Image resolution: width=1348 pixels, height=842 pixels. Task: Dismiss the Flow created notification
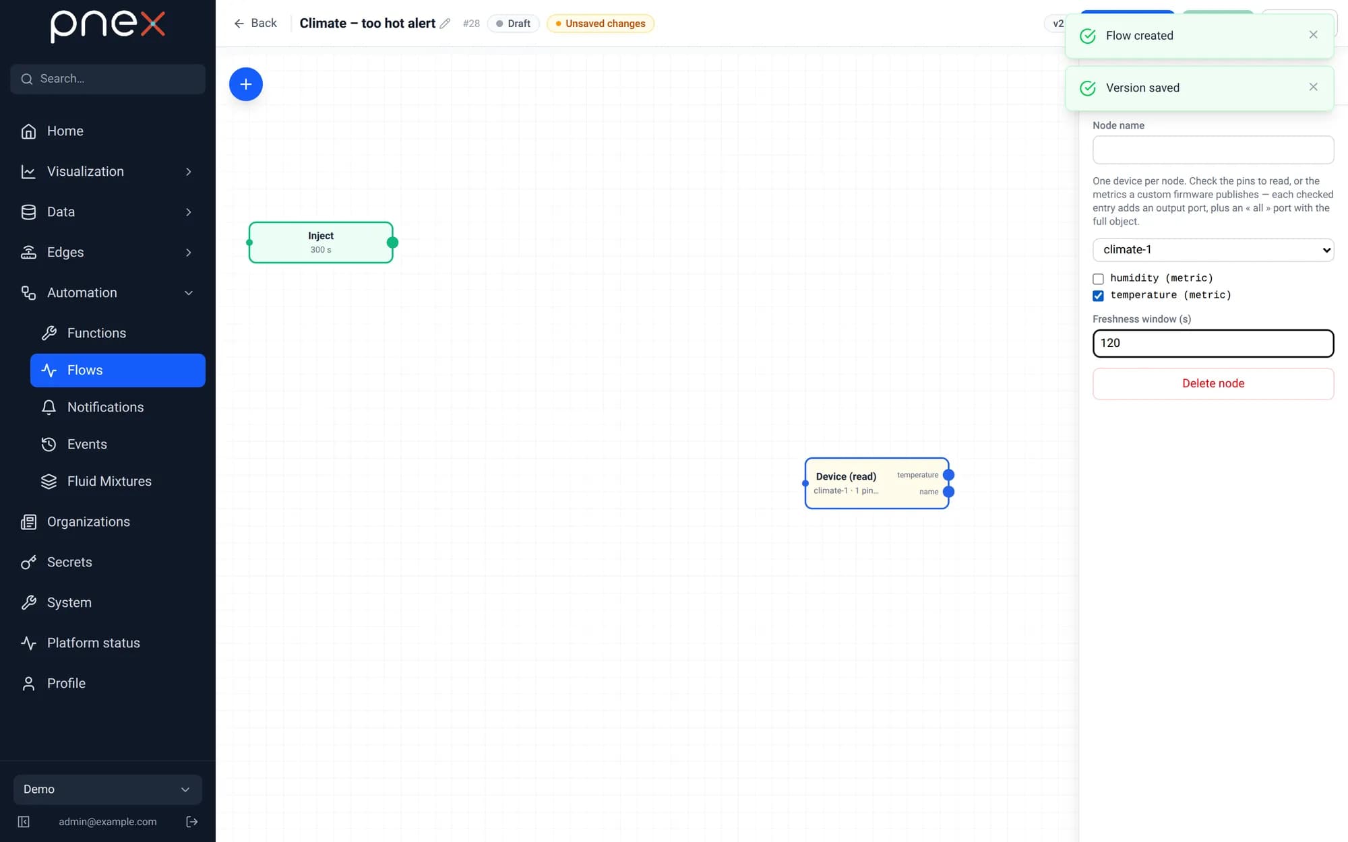[1313, 35]
